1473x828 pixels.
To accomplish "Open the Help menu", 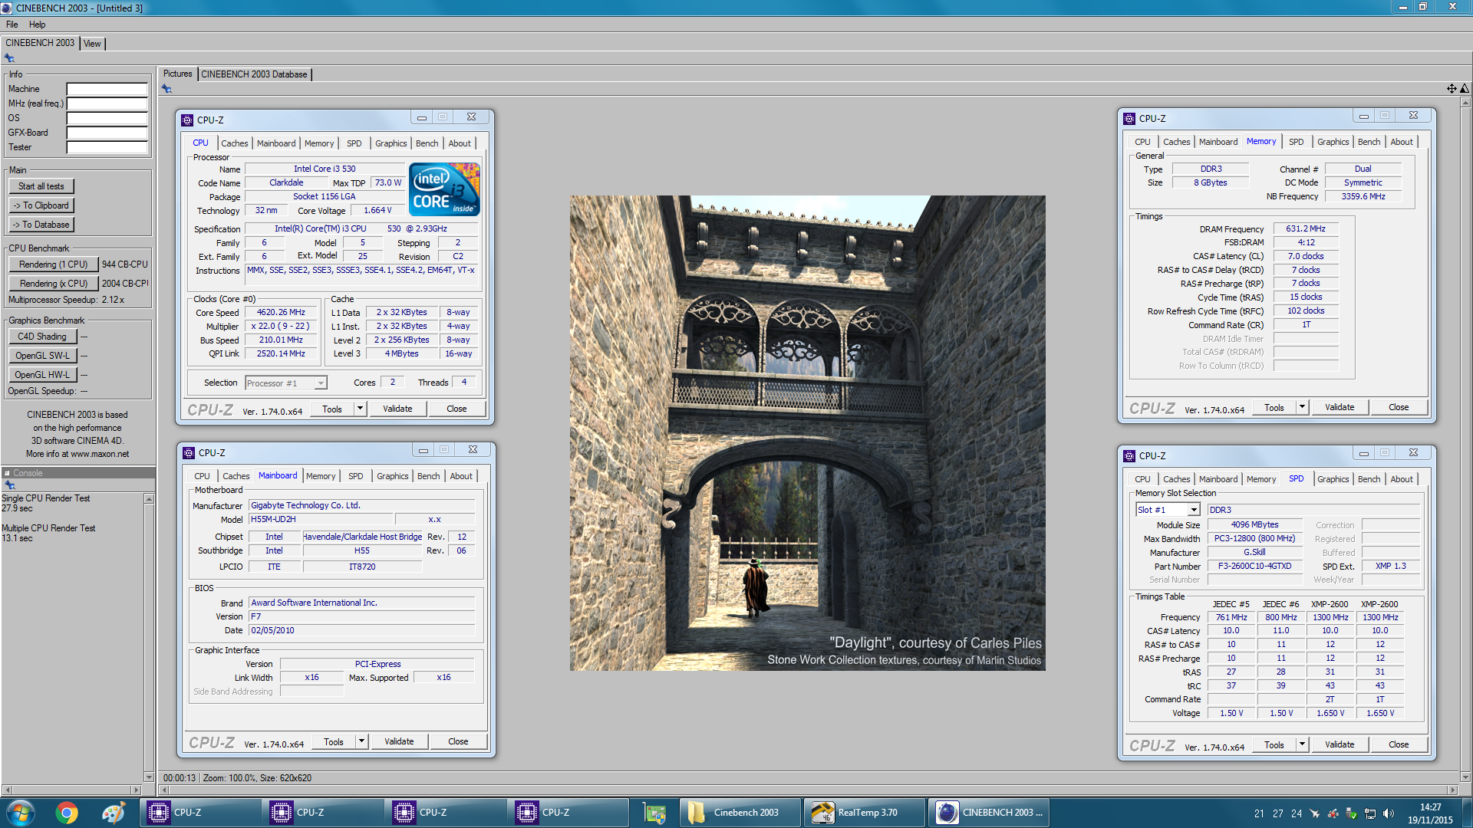I will coord(38,25).
